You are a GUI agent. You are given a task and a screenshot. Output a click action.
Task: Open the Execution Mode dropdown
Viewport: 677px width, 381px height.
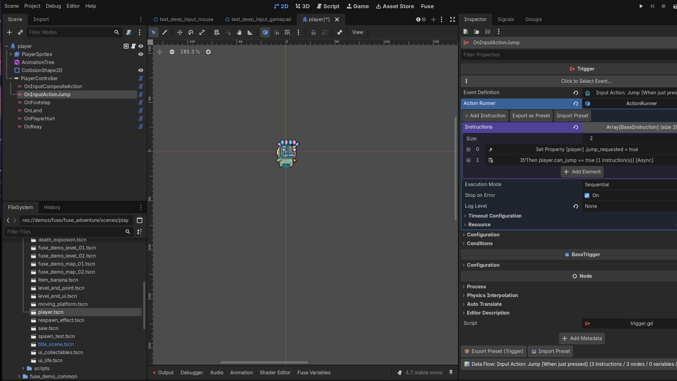point(629,185)
